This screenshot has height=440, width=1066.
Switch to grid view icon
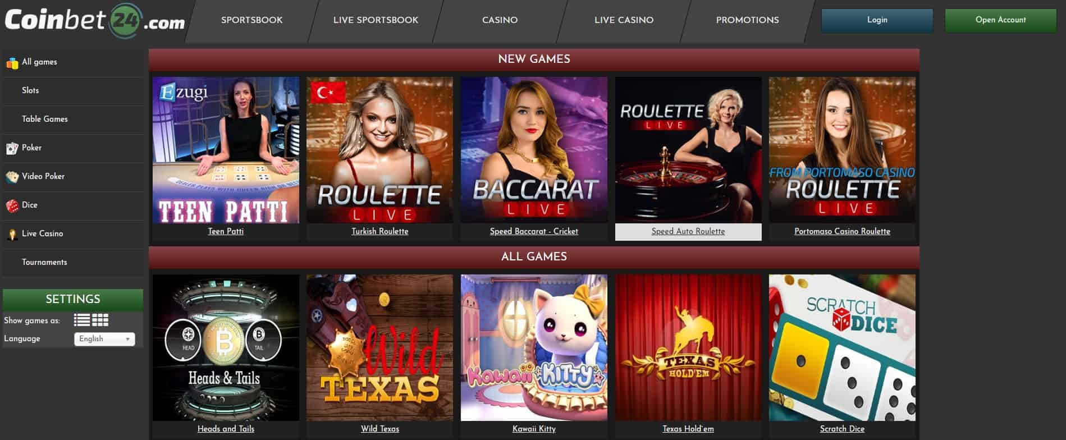click(100, 320)
